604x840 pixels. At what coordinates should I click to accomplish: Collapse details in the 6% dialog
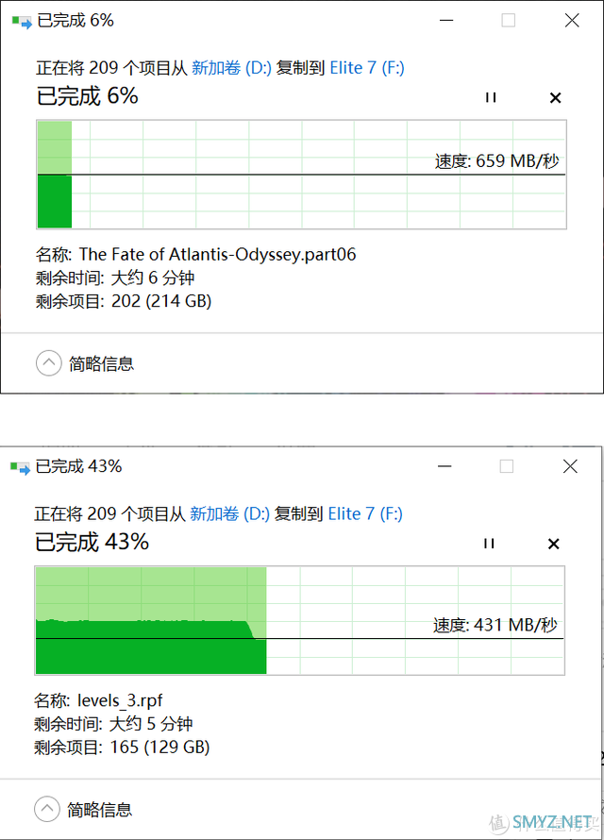(x=49, y=363)
